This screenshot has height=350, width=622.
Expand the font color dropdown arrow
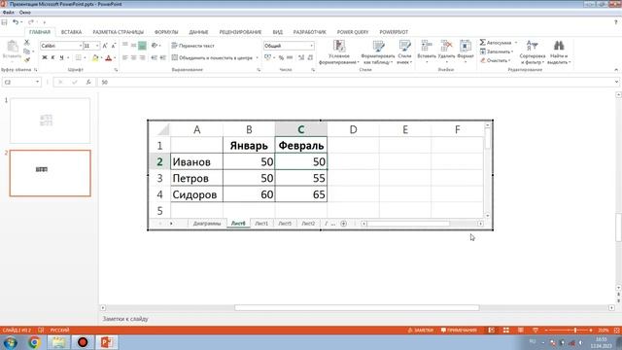115,58
